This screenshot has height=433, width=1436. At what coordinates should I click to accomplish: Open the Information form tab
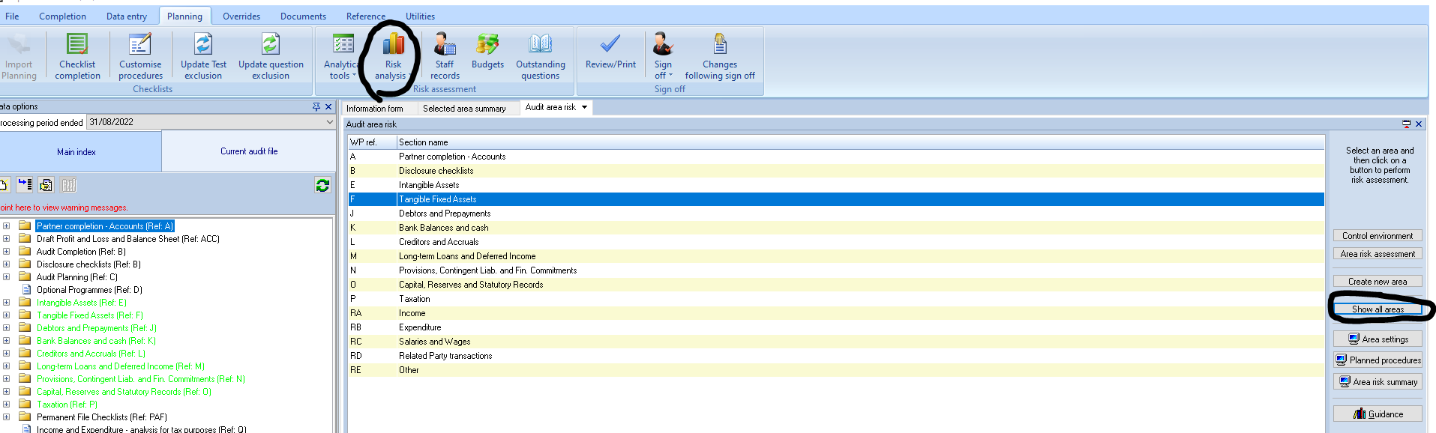point(375,109)
